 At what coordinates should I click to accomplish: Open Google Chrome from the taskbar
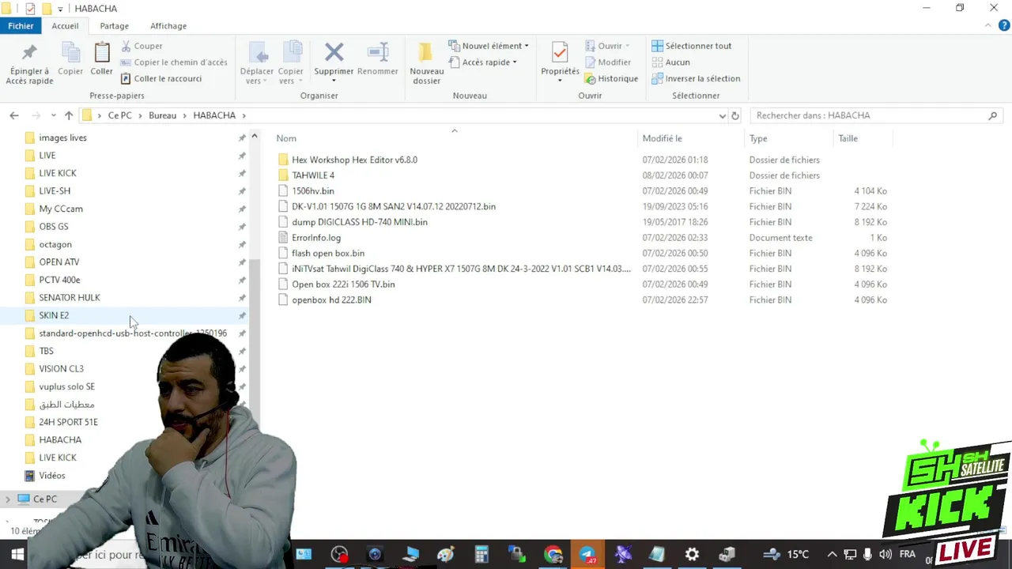(553, 554)
